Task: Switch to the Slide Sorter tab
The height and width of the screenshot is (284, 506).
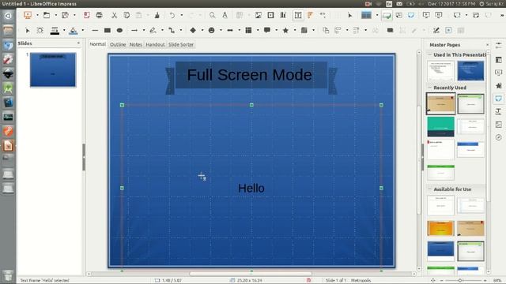Action: tap(181, 44)
